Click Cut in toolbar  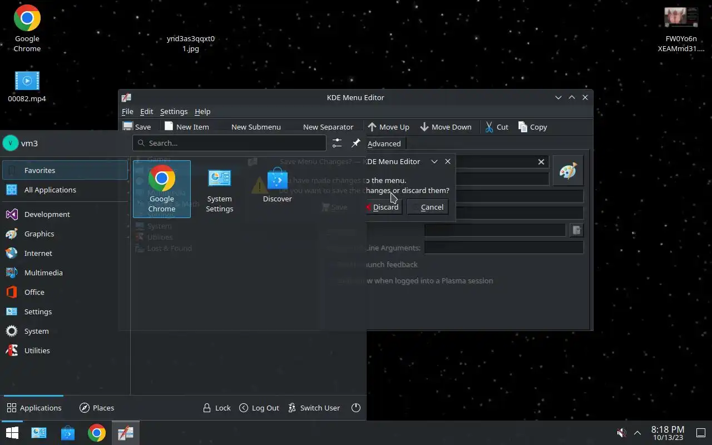click(x=496, y=127)
